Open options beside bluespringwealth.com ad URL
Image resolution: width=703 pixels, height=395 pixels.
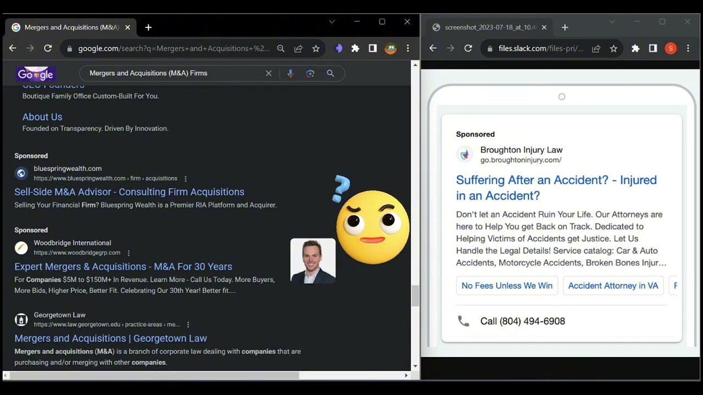[x=185, y=179]
